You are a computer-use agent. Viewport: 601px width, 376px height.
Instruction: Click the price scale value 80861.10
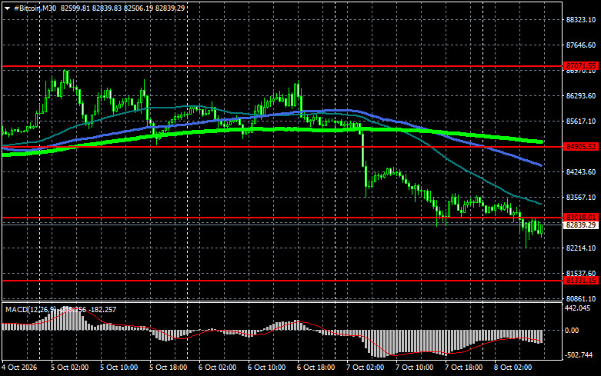point(581,298)
